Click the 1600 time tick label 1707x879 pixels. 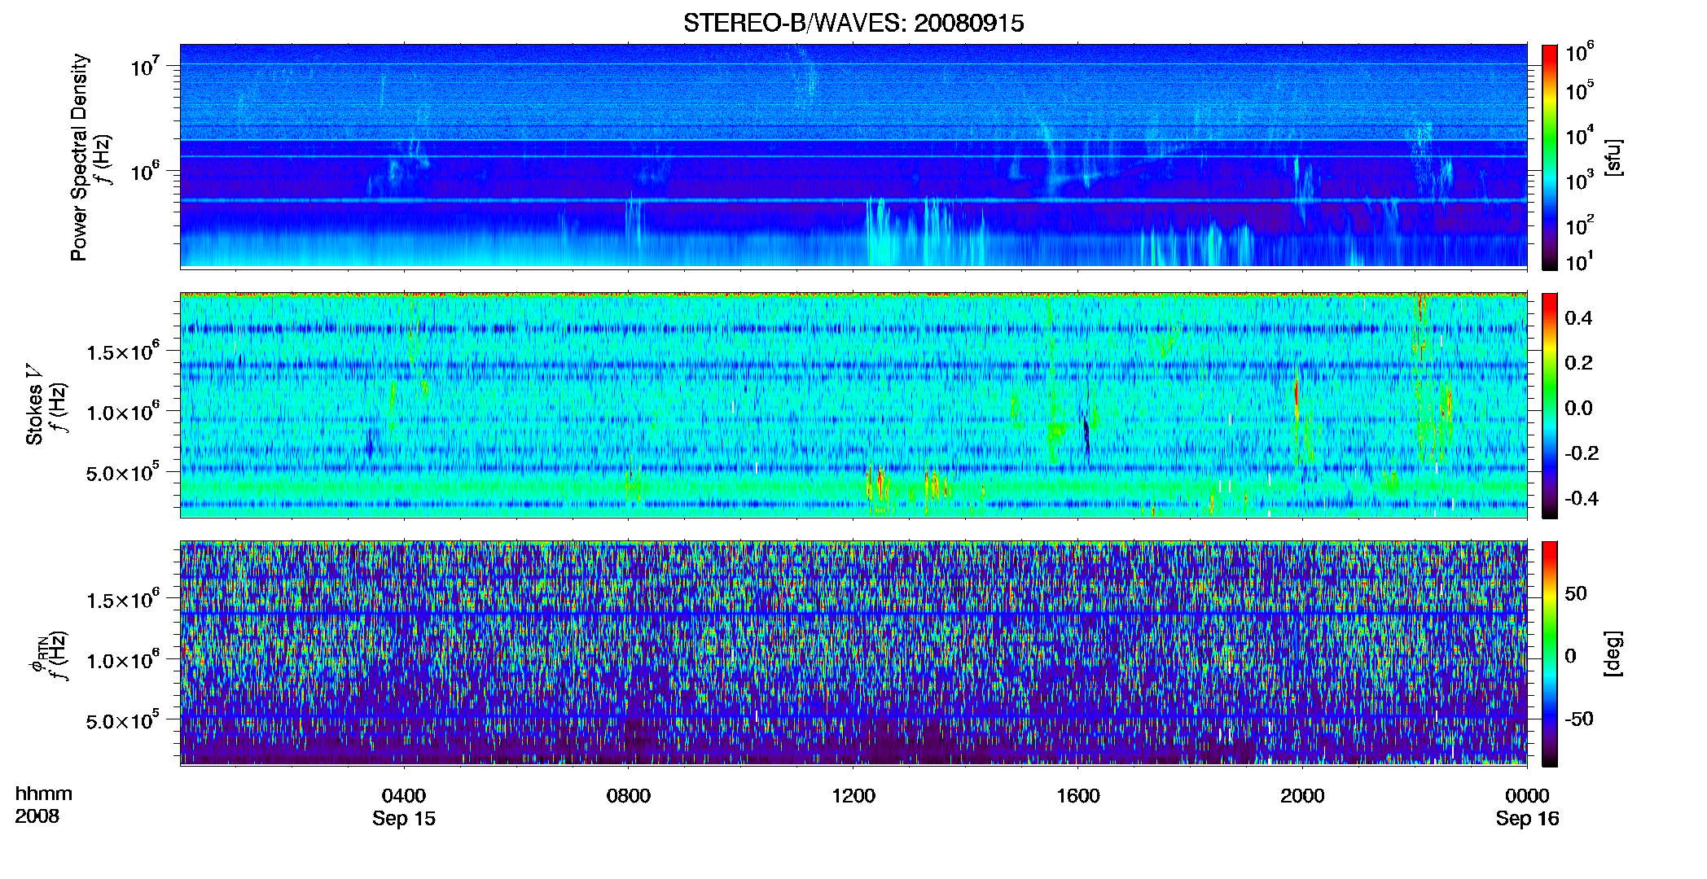(x=1078, y=796)
